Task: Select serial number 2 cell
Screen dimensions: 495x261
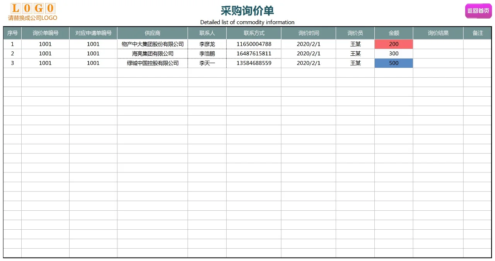Action: (12, 53)
